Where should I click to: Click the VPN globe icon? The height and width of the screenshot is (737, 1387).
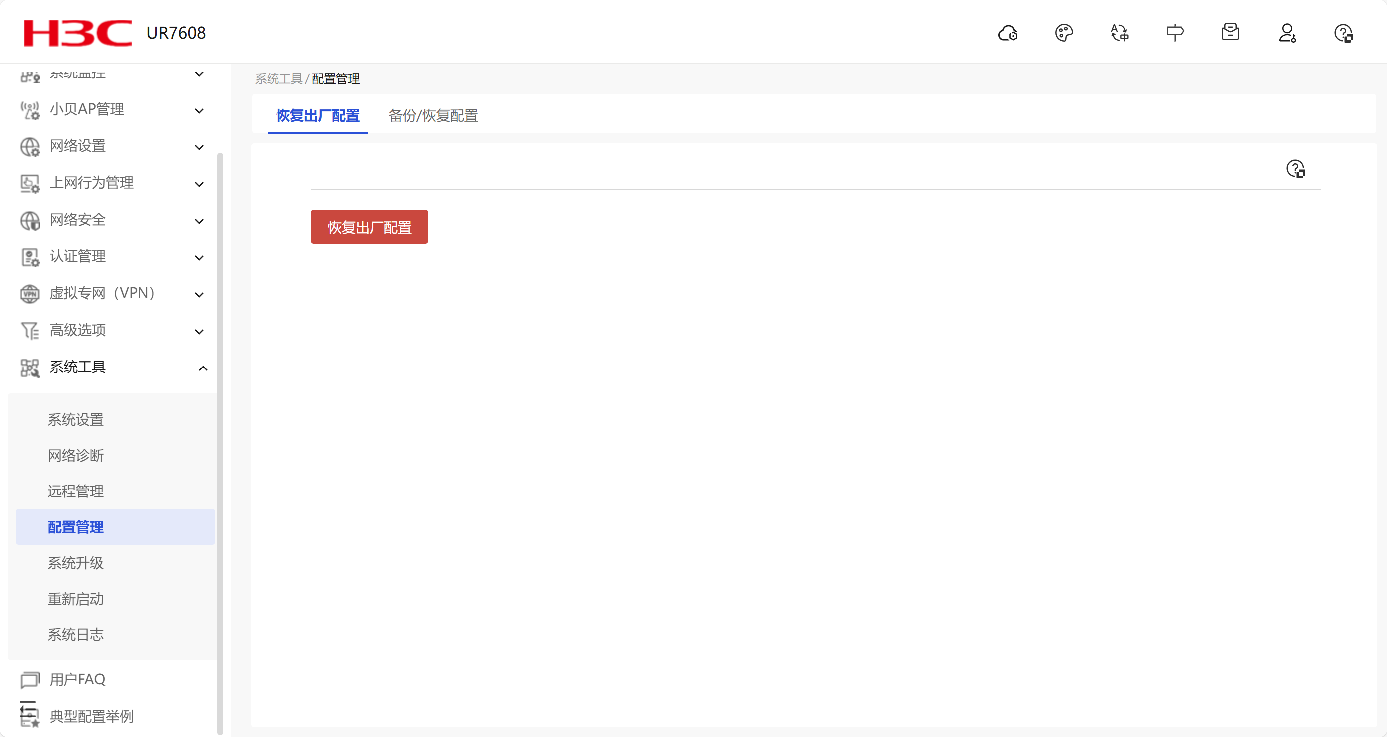click(x=29, y=294)
